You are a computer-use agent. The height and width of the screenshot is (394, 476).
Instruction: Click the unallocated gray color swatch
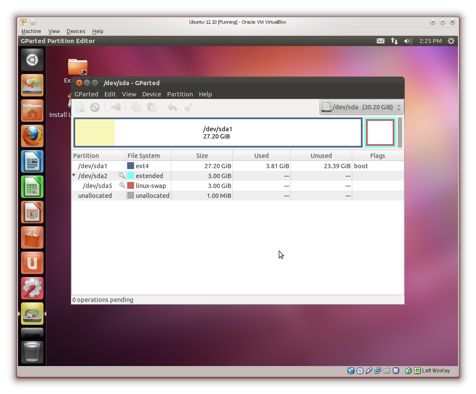pyautogui.click(x=131, y=195)
